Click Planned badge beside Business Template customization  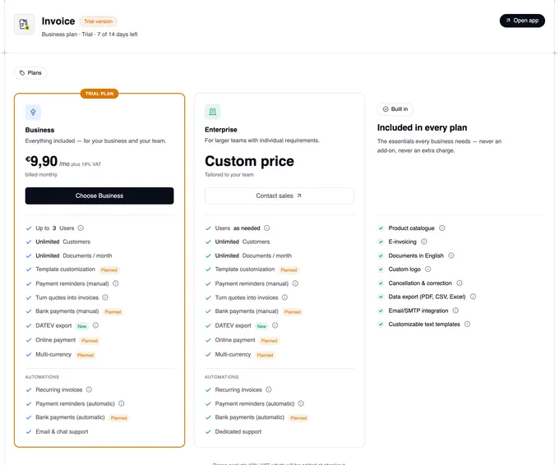coord(109,270)
